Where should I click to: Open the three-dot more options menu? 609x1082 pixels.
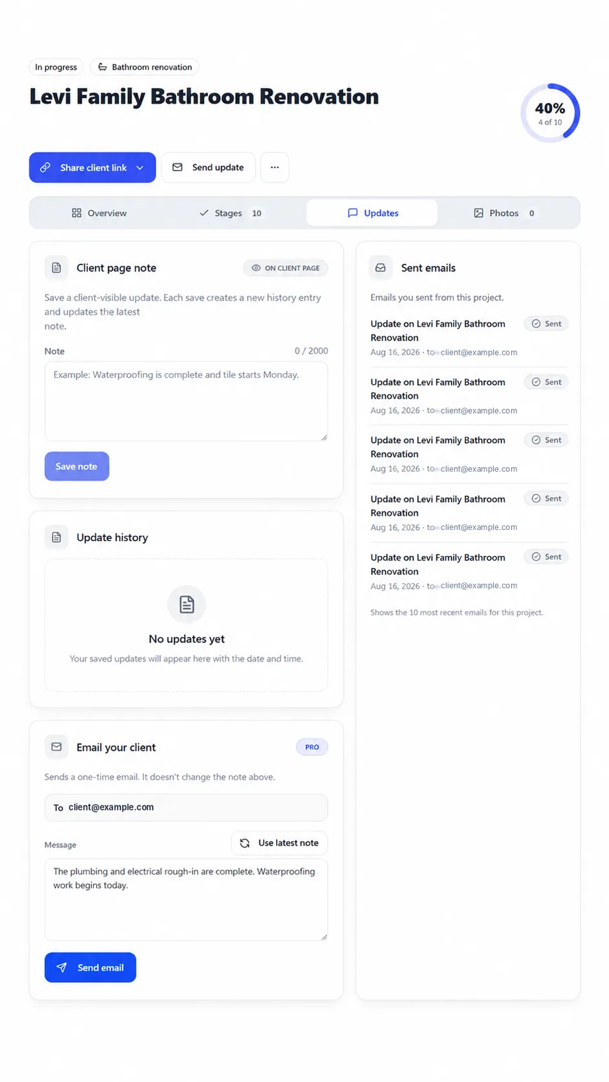275,167
